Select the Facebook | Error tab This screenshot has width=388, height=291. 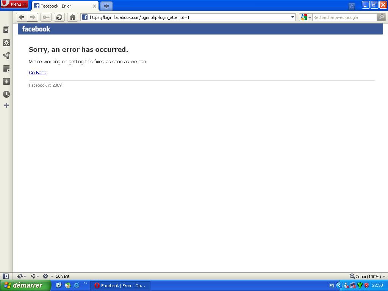[65, 6]
